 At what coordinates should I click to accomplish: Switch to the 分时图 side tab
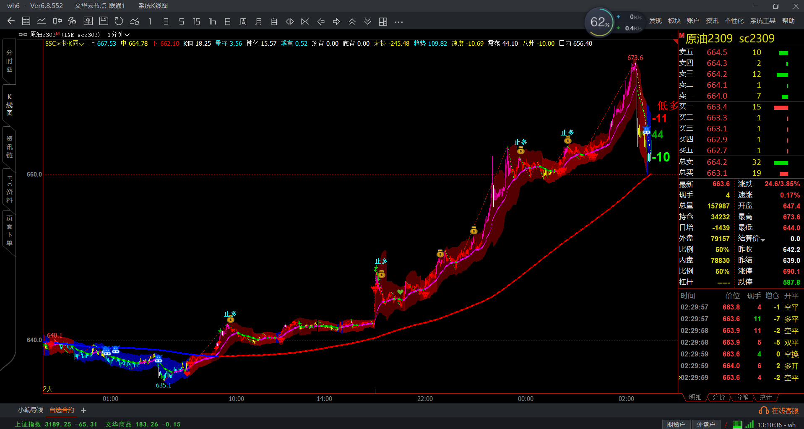[9, 61]
